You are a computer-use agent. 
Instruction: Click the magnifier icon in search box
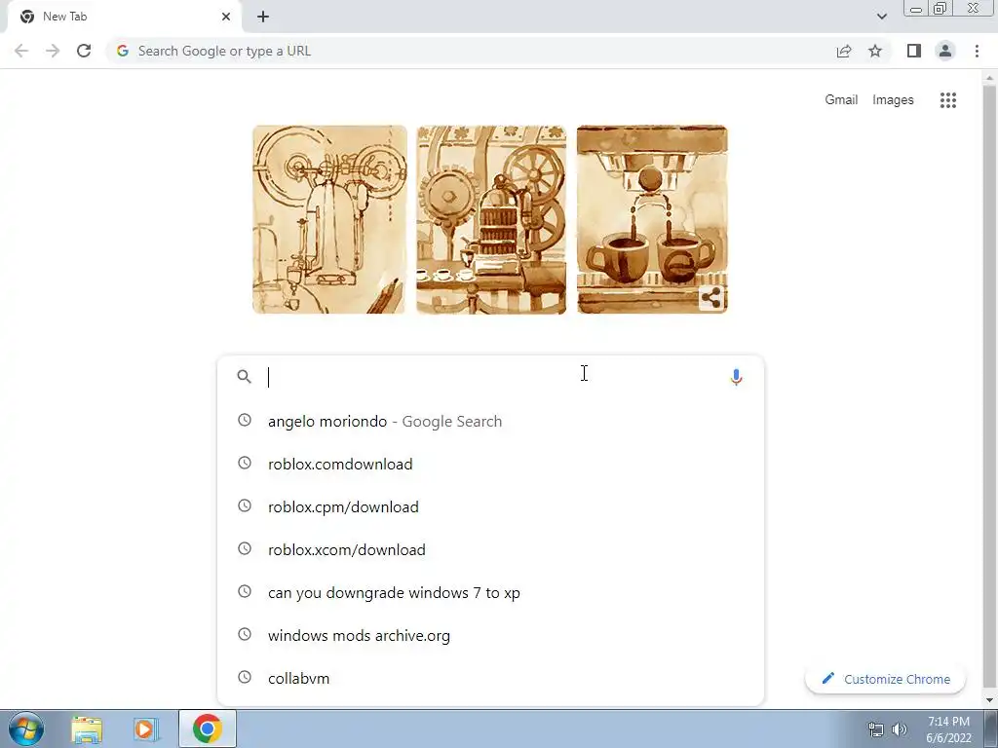pos(244,377)
